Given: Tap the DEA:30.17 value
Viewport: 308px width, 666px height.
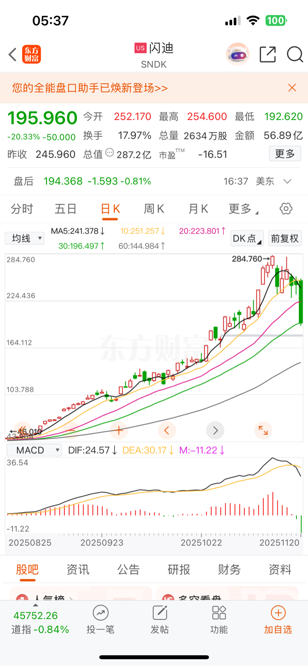Looking at the screenshot, I should 148,450.
